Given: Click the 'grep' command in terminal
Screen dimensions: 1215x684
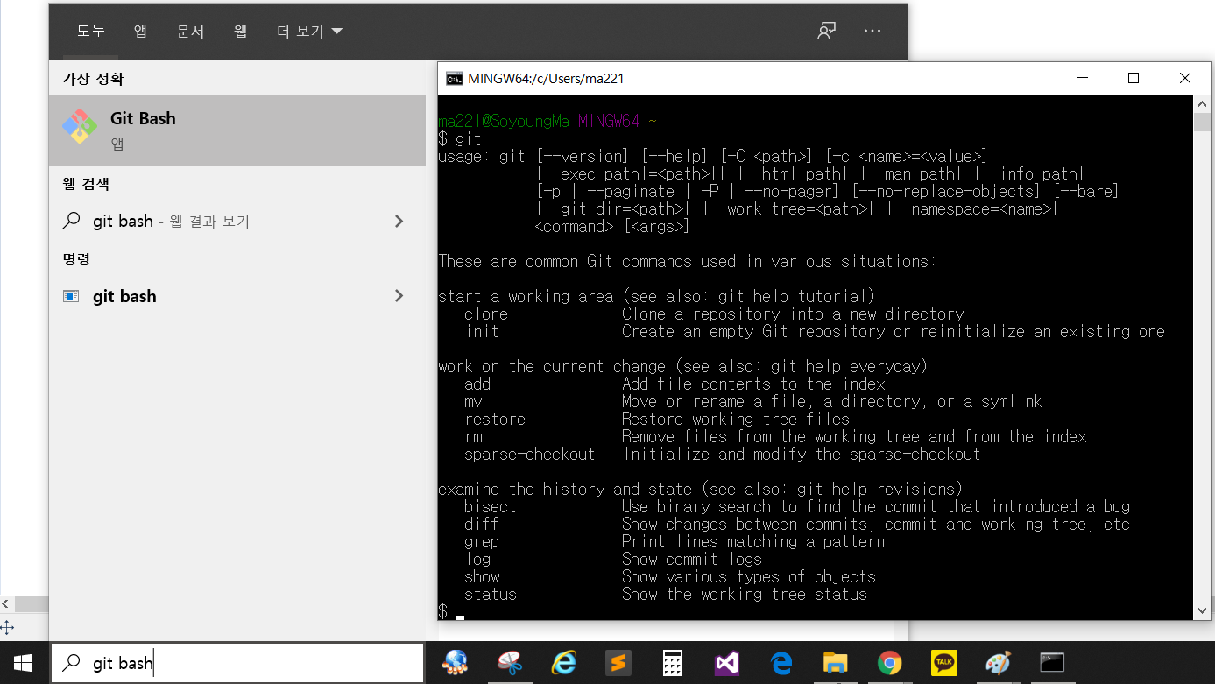Looking at the screenshot, I should click(x=482, y=542).
